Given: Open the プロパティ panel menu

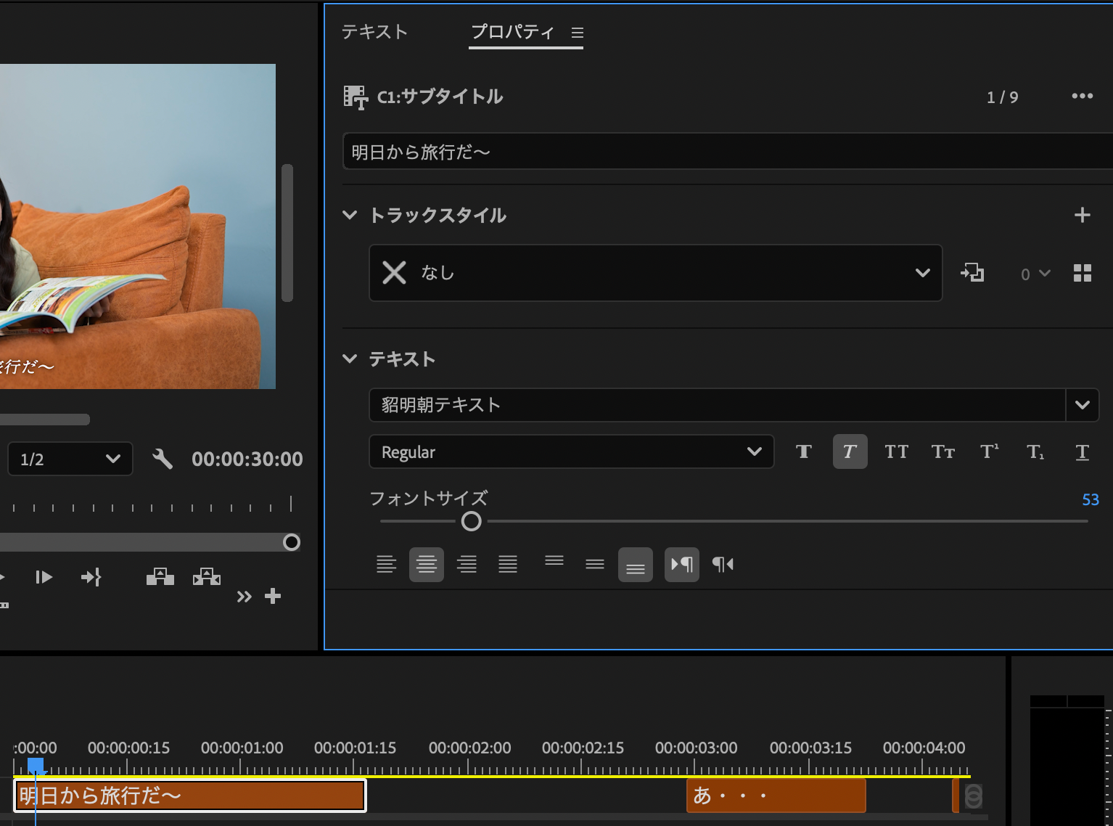Looking at the screenshot, I should coord(578,33).
